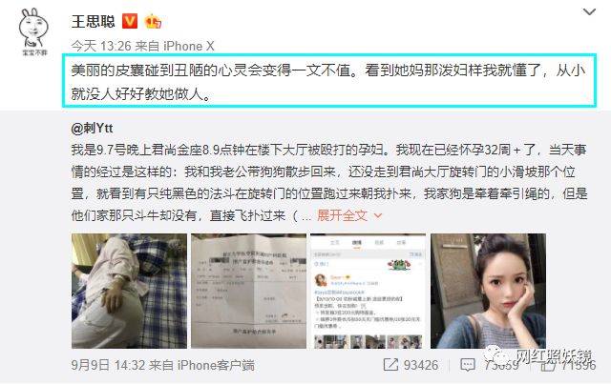The image size is (611, 384).
Task: Click the chevron next to 展开全文
Action: [378, 215]
